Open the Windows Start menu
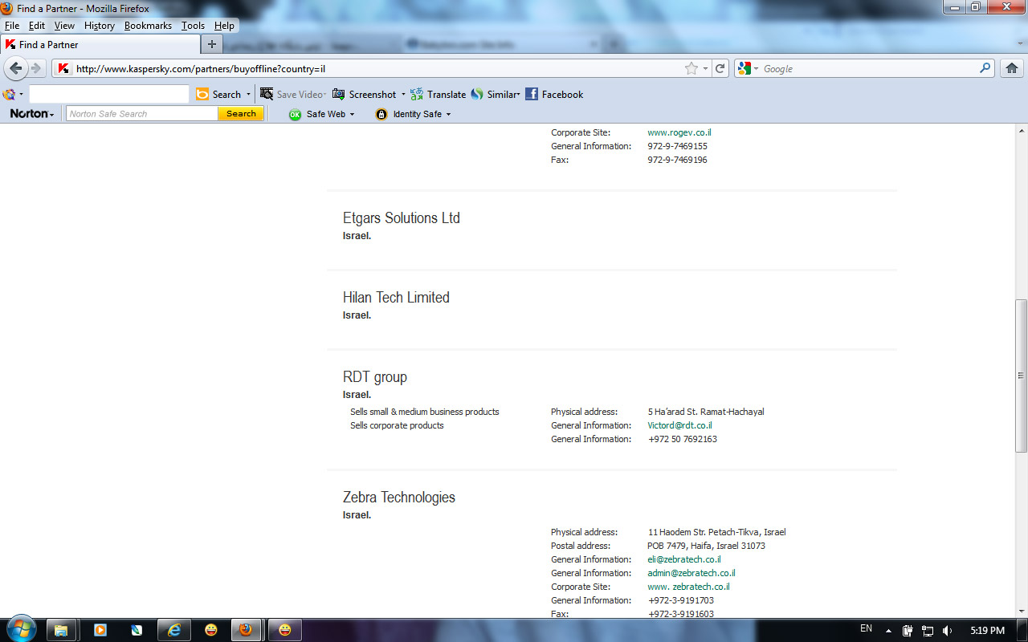Viewport: 1028px width, 642px height. pyautogui.click(x=20, y=629)
